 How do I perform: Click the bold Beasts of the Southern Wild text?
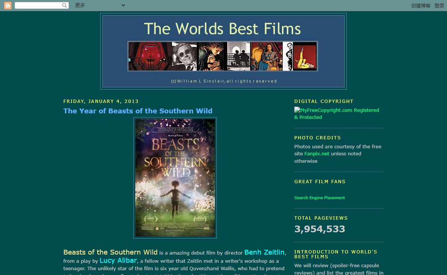(110, 252)
